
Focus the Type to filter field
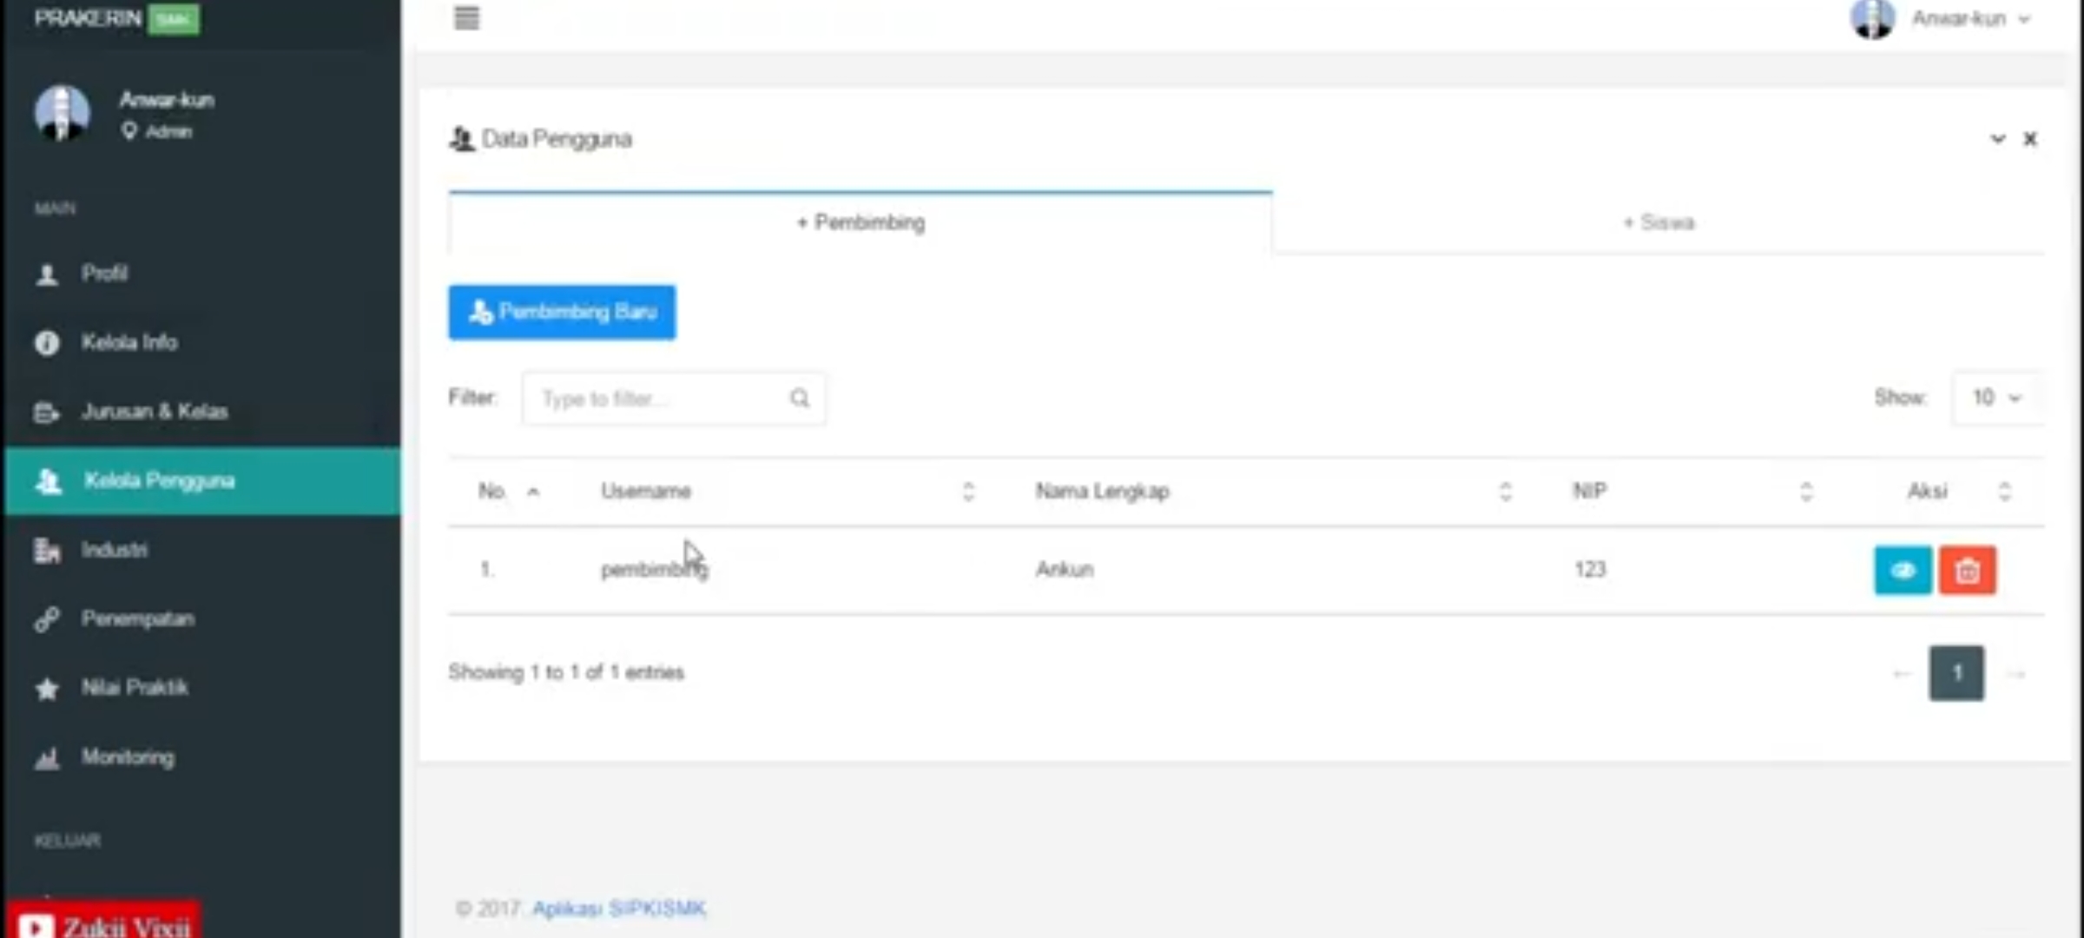click(660, 399)
